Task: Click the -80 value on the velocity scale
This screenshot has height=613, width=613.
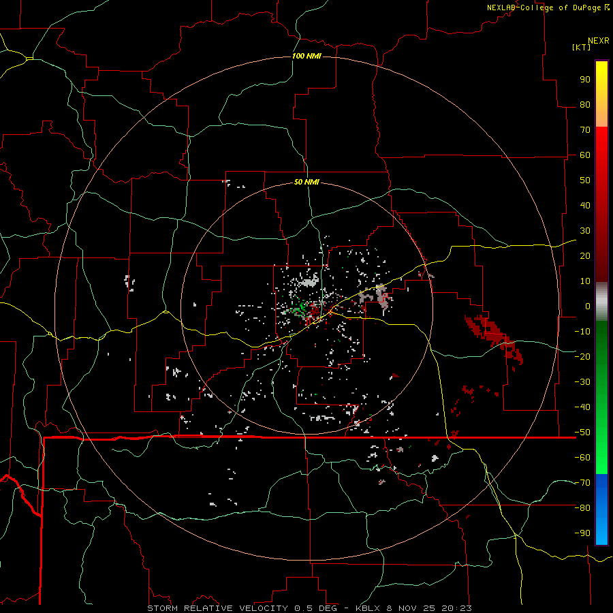Action: tap(582, 508)
